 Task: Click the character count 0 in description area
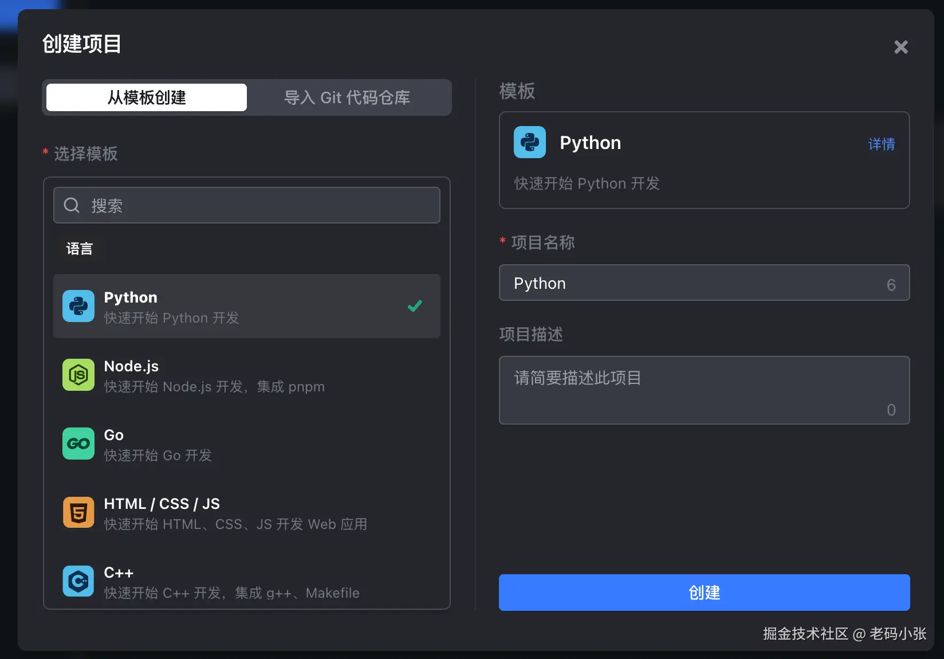point(891,410)
